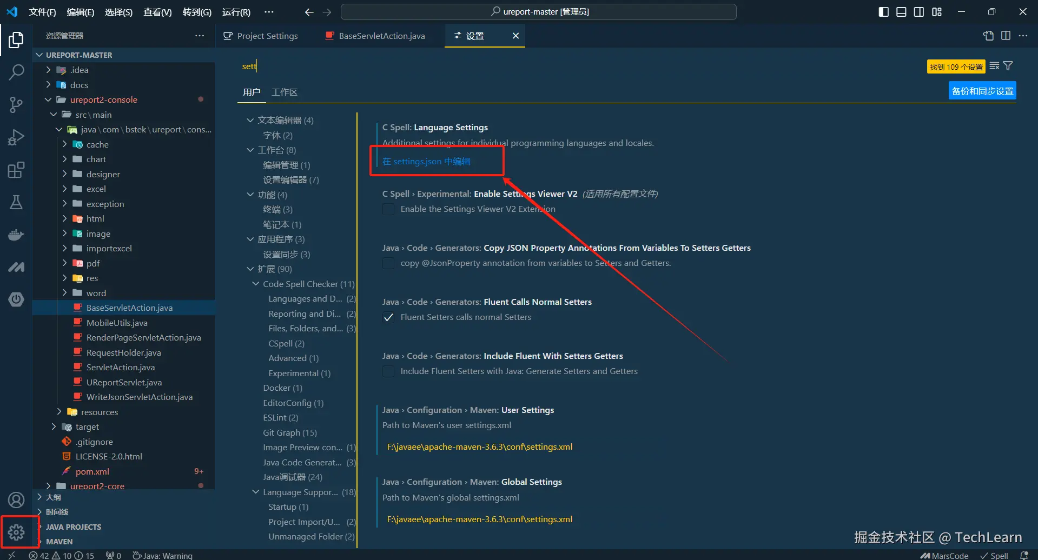The width and height of the screenshot is (1038, 560).
Task: Open the Testing flask view
Action: click(16, 202)
